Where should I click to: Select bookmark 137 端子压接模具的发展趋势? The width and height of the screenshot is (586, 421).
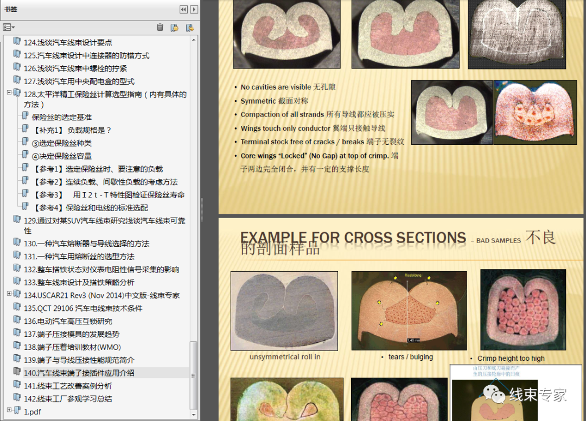(71, 334)
